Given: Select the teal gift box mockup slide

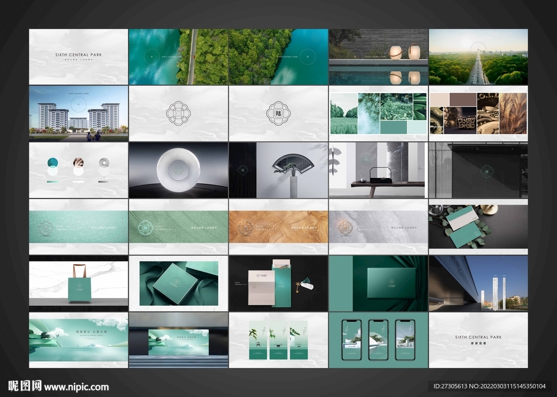Looking at the screenshot, I should [x=178, y=283].
